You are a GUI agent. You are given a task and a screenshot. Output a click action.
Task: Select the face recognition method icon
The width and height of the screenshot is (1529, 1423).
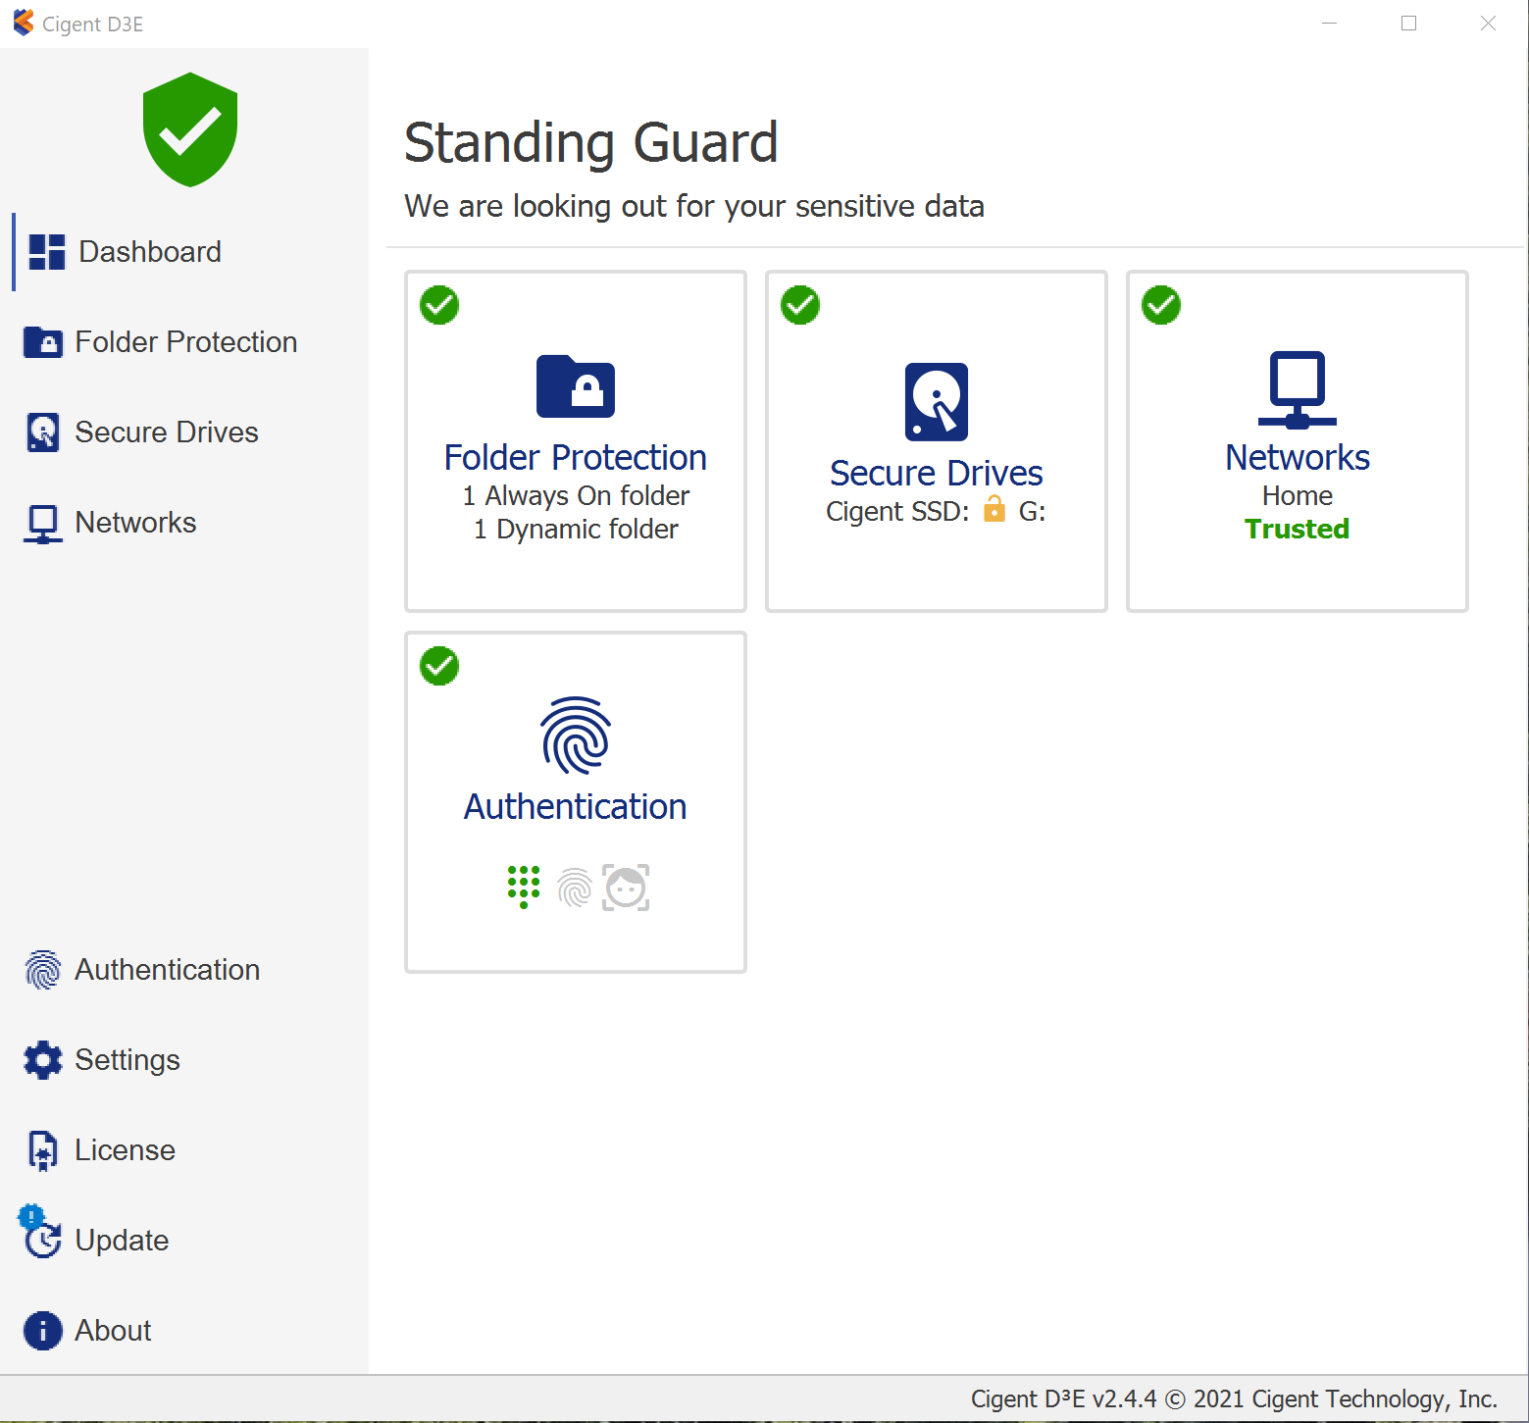click(x=626, y=888)
